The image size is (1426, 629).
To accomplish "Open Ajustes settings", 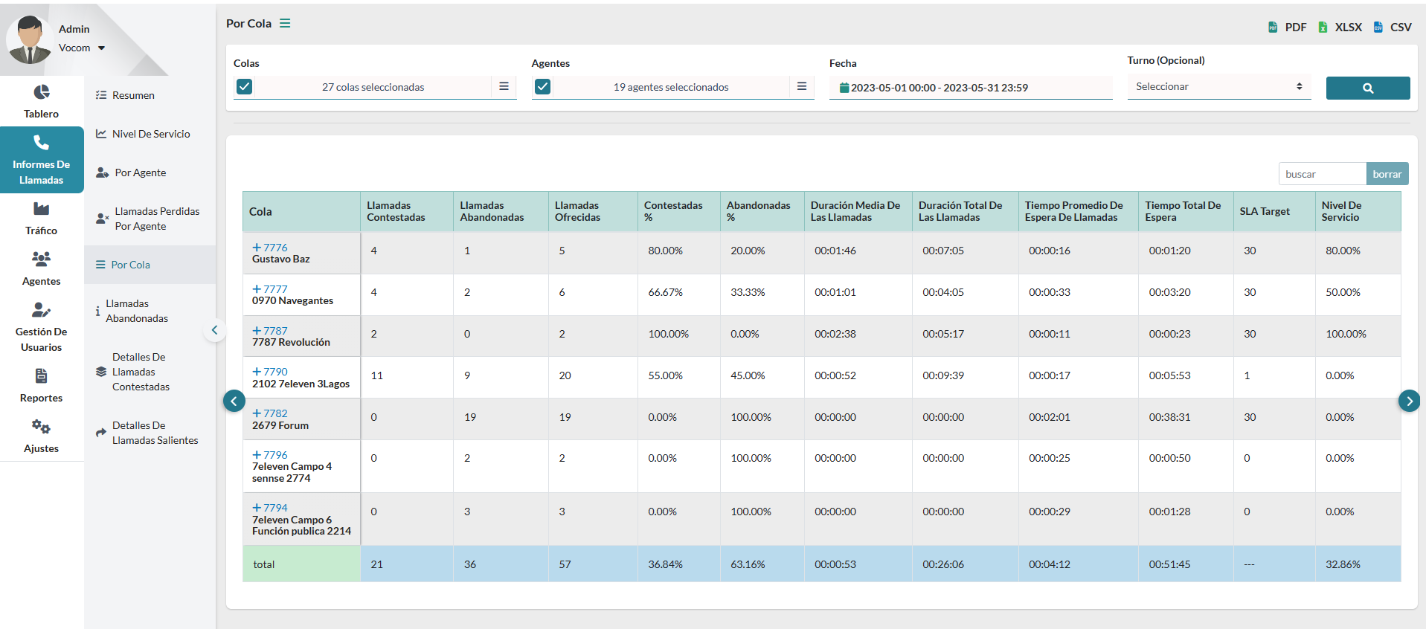I will click(42, 436).
